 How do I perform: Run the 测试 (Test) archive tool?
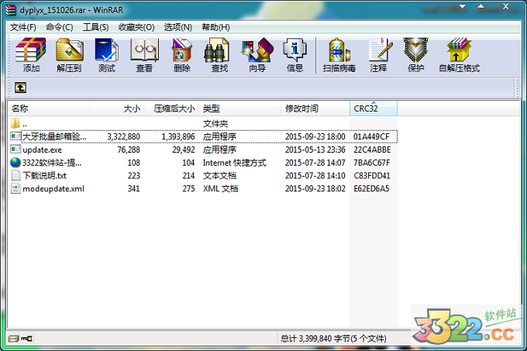[106, 50]
